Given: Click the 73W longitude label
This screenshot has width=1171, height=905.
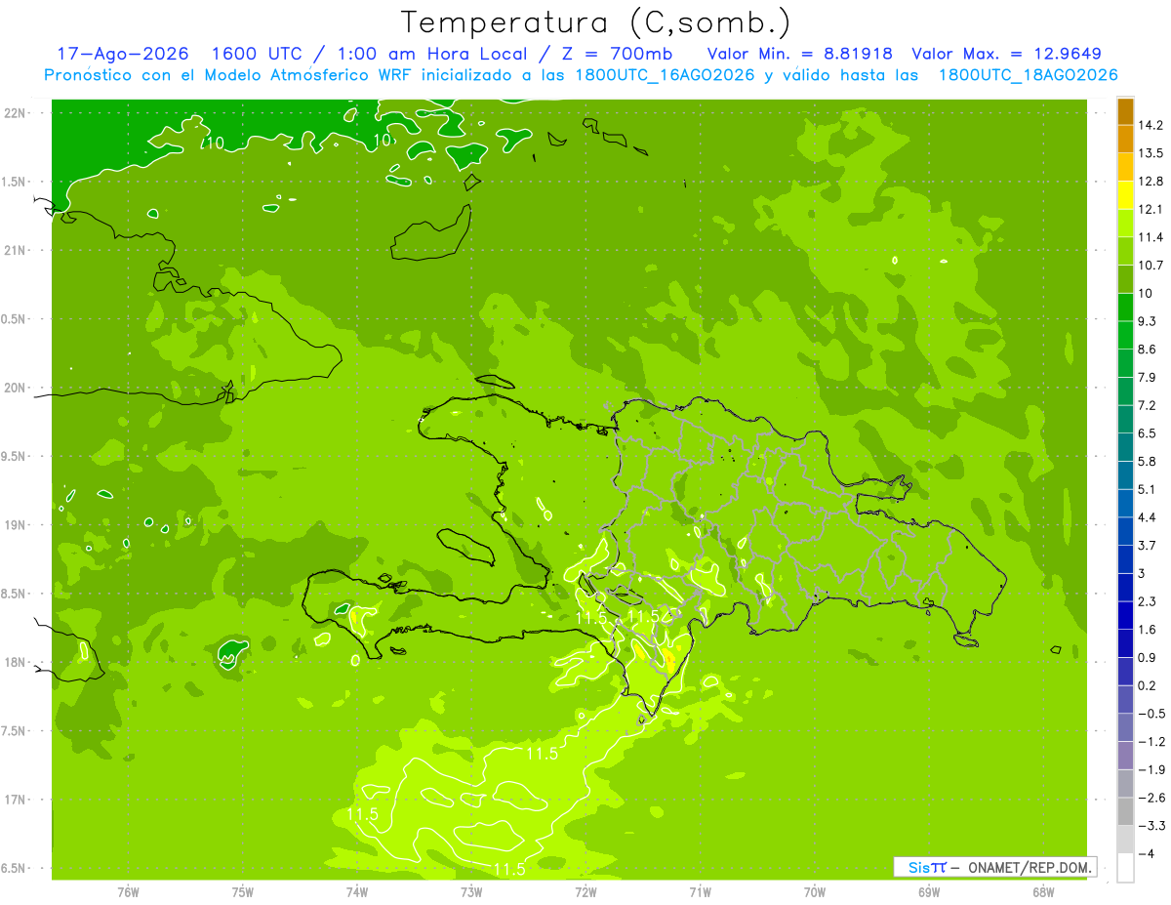Looking at the screenshot, I should tap(471, 892).
